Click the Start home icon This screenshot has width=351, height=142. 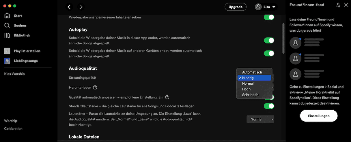pos(7,16)
